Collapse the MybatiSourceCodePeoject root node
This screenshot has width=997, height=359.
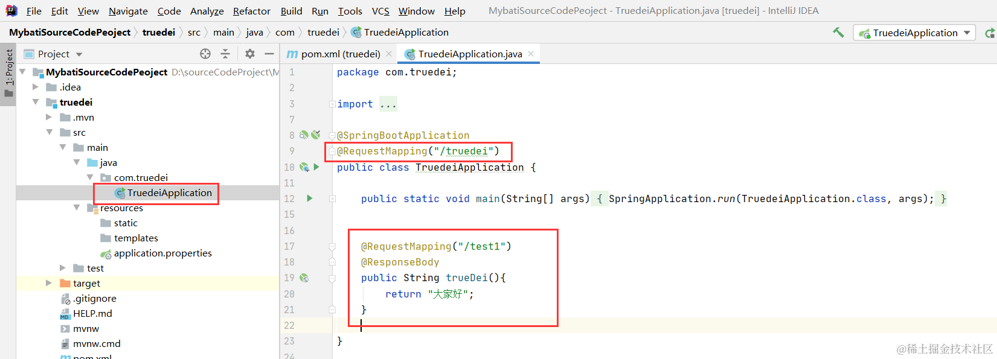(23, 72)
